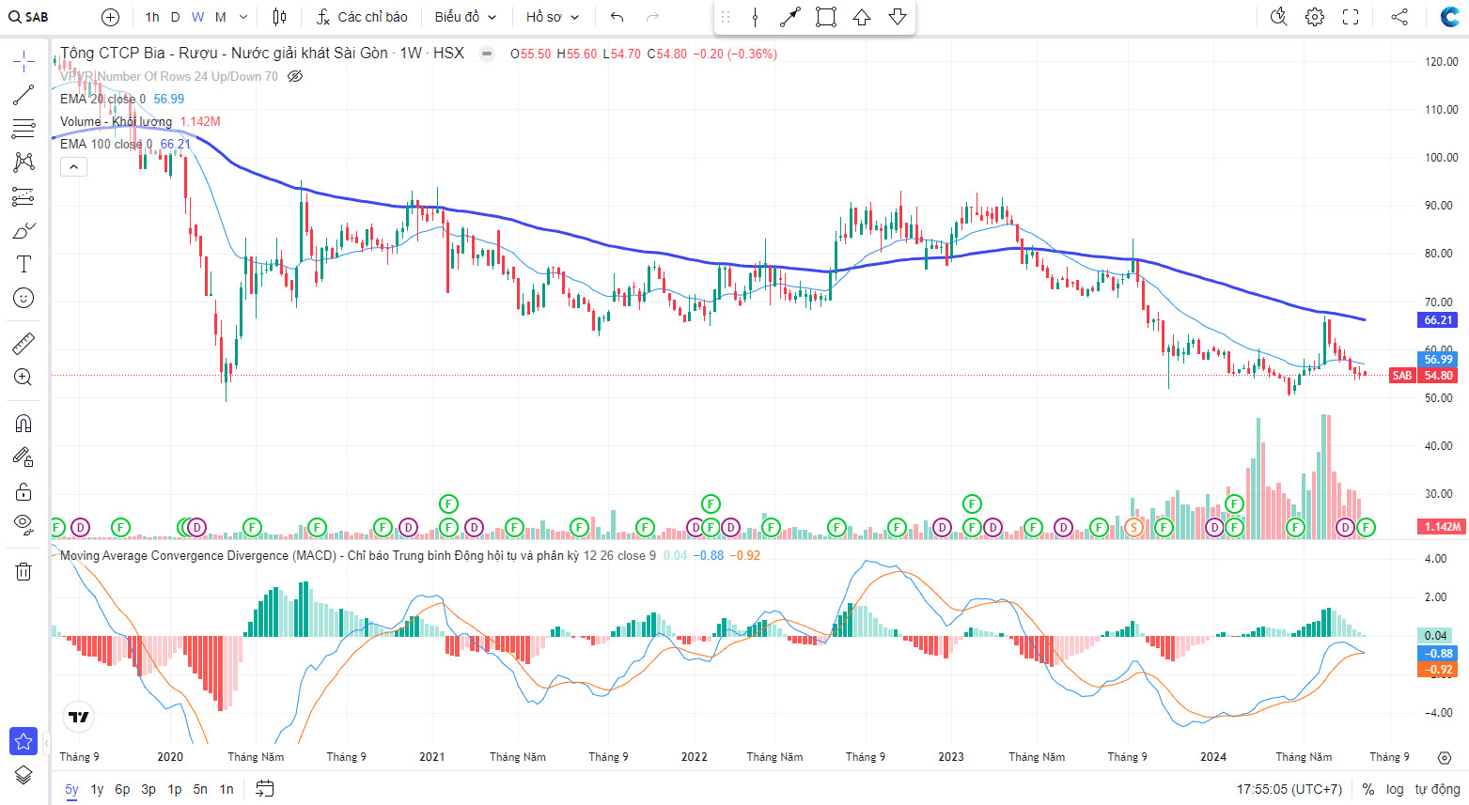This screenshot has width=1469, height=805.
Task: Select the trend line drawing tool in sidebar
Action: 23,95
